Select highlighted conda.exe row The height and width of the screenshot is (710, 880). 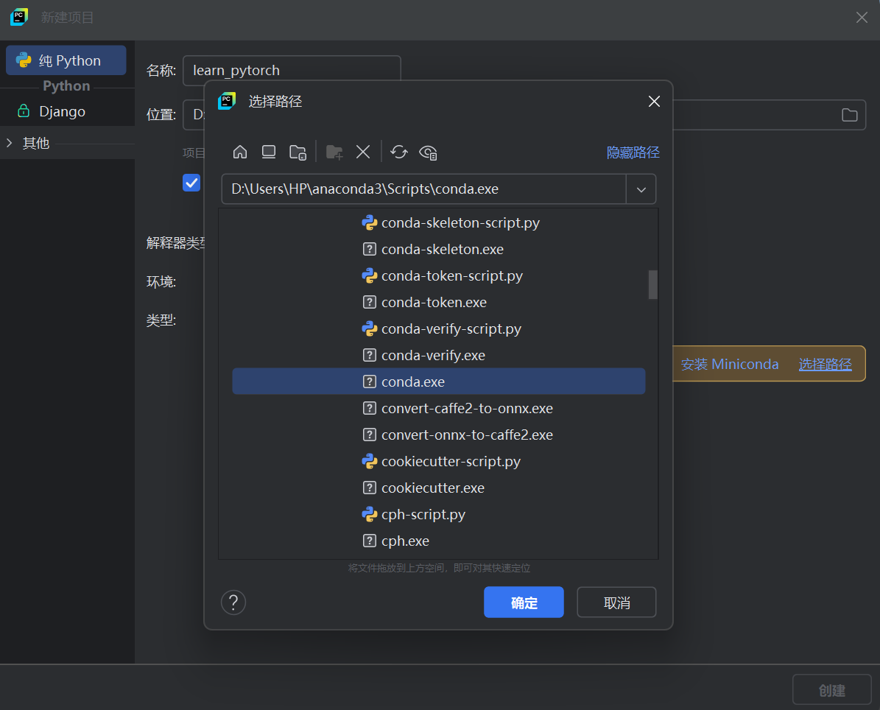[x=438, y=382]
